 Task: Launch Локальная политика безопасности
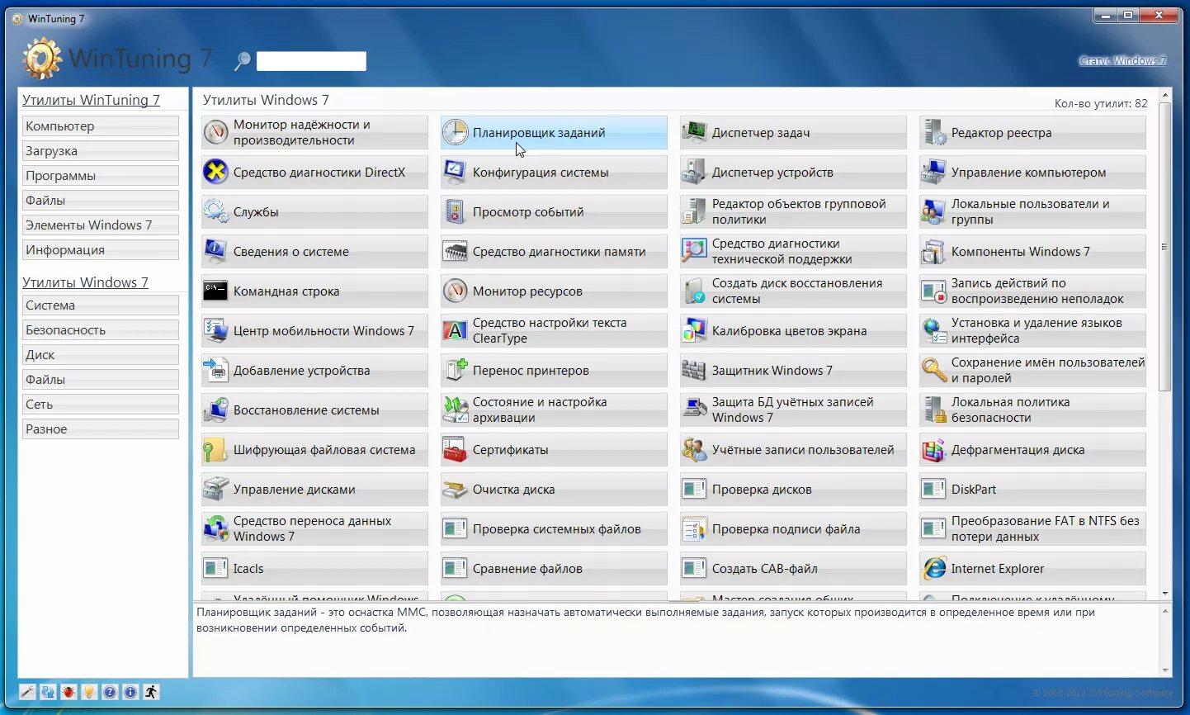pos(1032,410)
